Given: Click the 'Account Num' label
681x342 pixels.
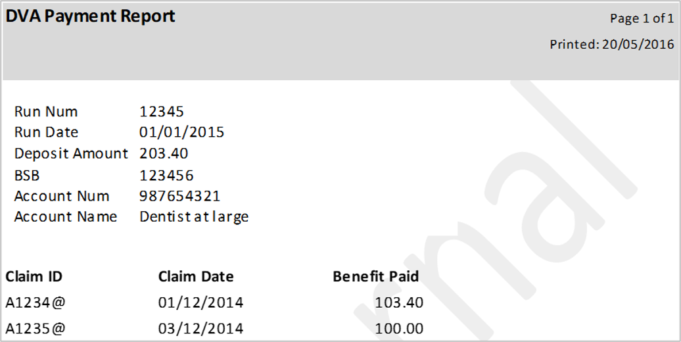Looking at the screenshot, I should pyautogui.click(x=62, y=196).
